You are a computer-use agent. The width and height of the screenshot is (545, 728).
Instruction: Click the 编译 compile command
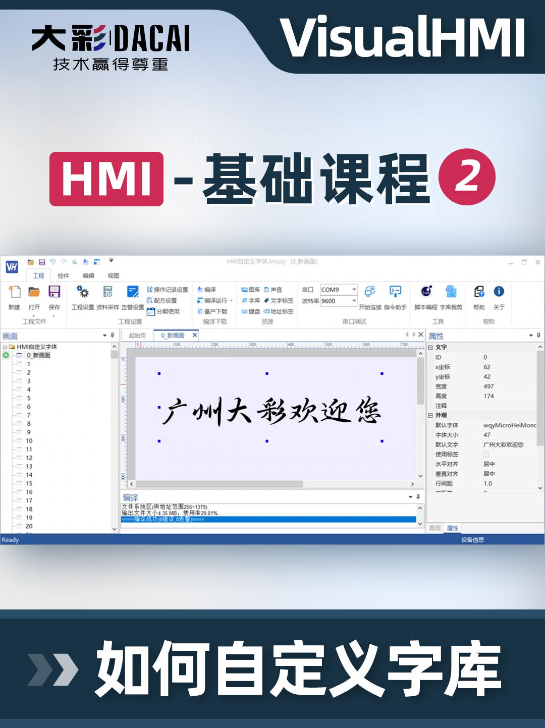pyautogui.click(x=207, y=290)
